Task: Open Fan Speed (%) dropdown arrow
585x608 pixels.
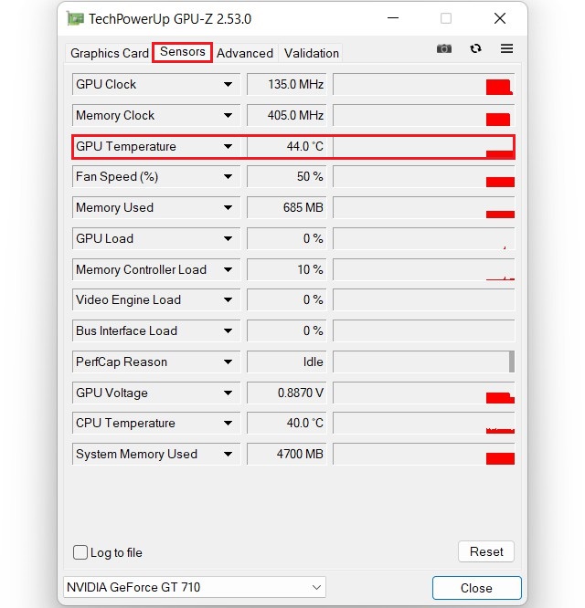Action: [x=228, y=176]
